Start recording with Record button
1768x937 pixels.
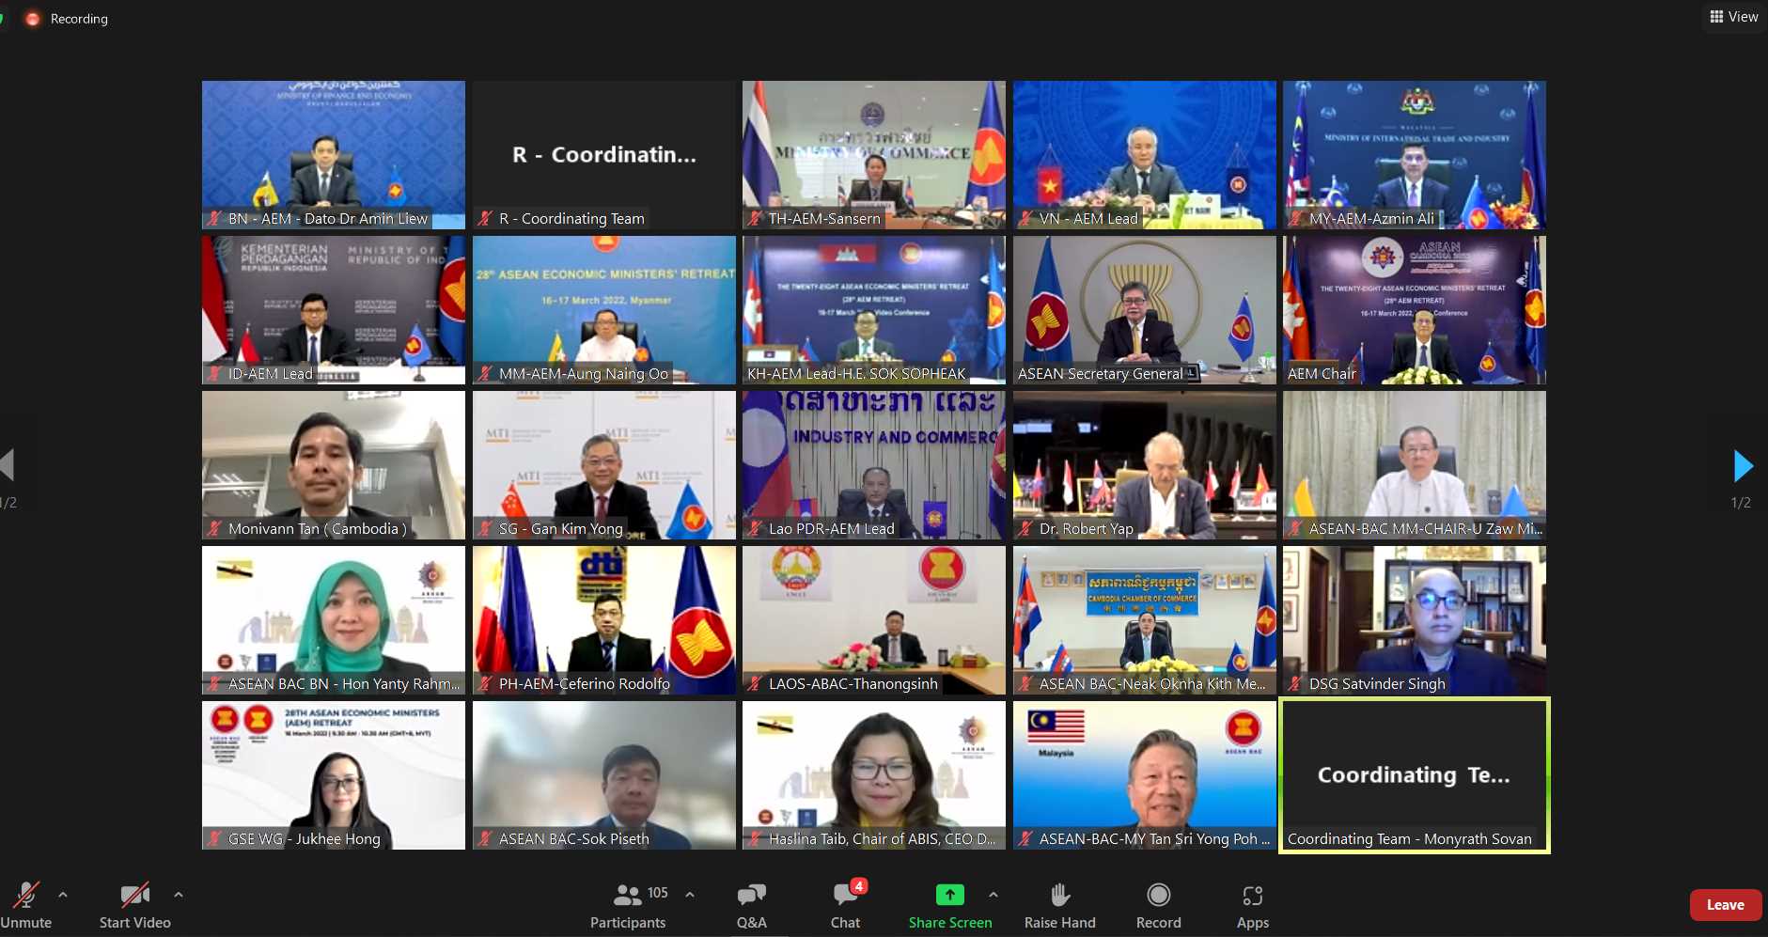[x=1159, y=905]
